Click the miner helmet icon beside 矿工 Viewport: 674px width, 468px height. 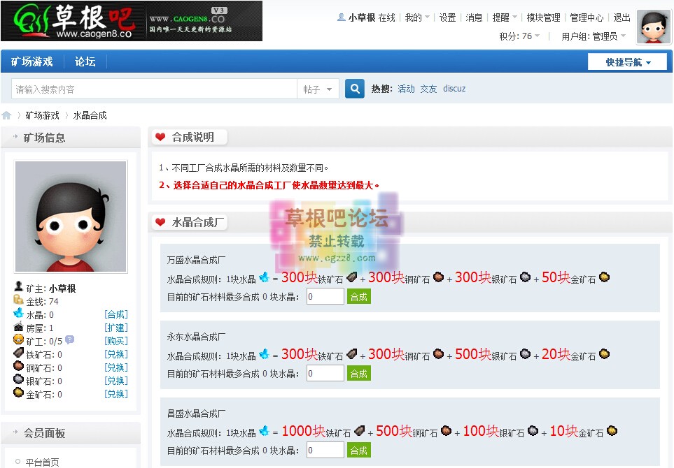coord(18,340)
